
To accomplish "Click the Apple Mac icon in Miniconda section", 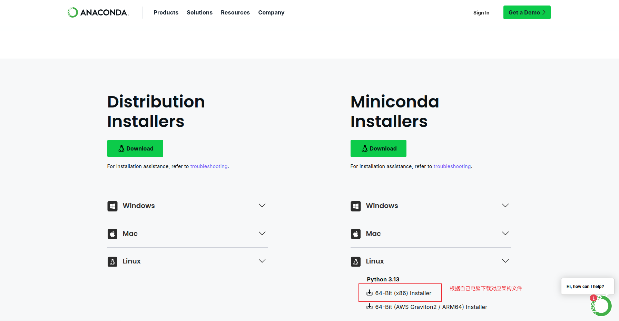I will 356,234.
